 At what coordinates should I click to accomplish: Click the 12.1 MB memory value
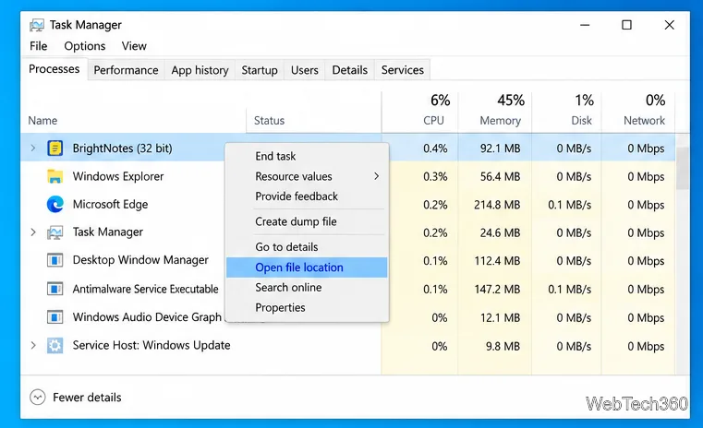click(x=501, y=318)
